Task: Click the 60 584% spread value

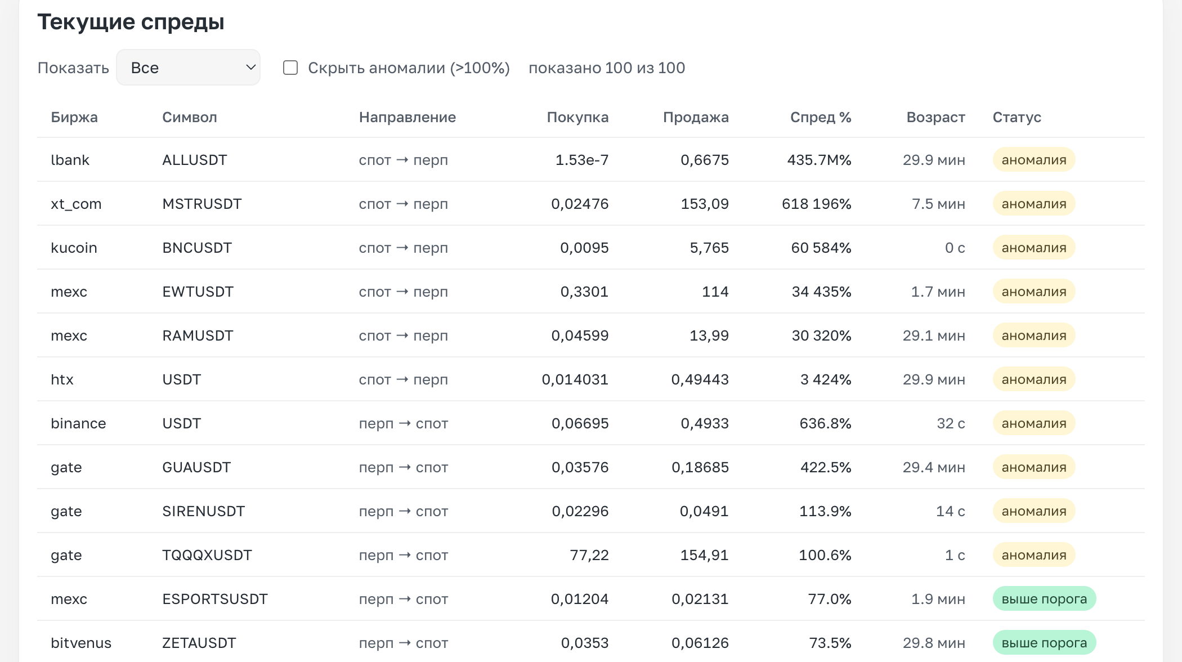Action: (x=821, y=248)
